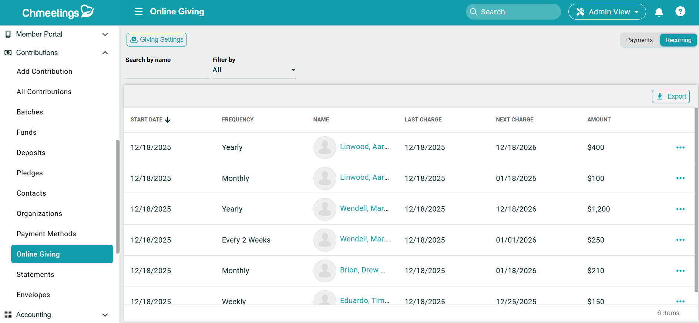Open row actions for the $400 yearly gift
Screen dimensions: 699x323
(680, 147)
